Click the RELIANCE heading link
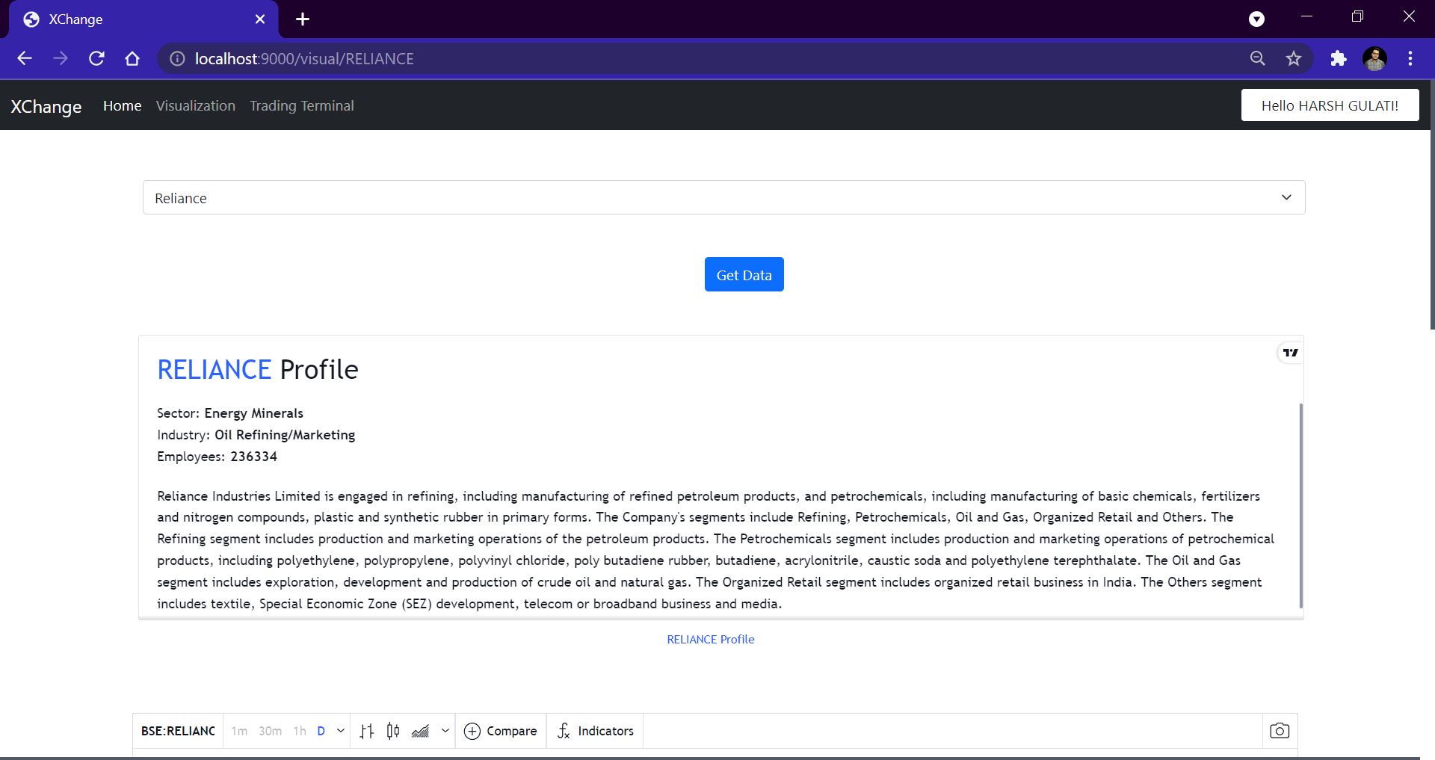1435x760 pixels. point(214,369)
